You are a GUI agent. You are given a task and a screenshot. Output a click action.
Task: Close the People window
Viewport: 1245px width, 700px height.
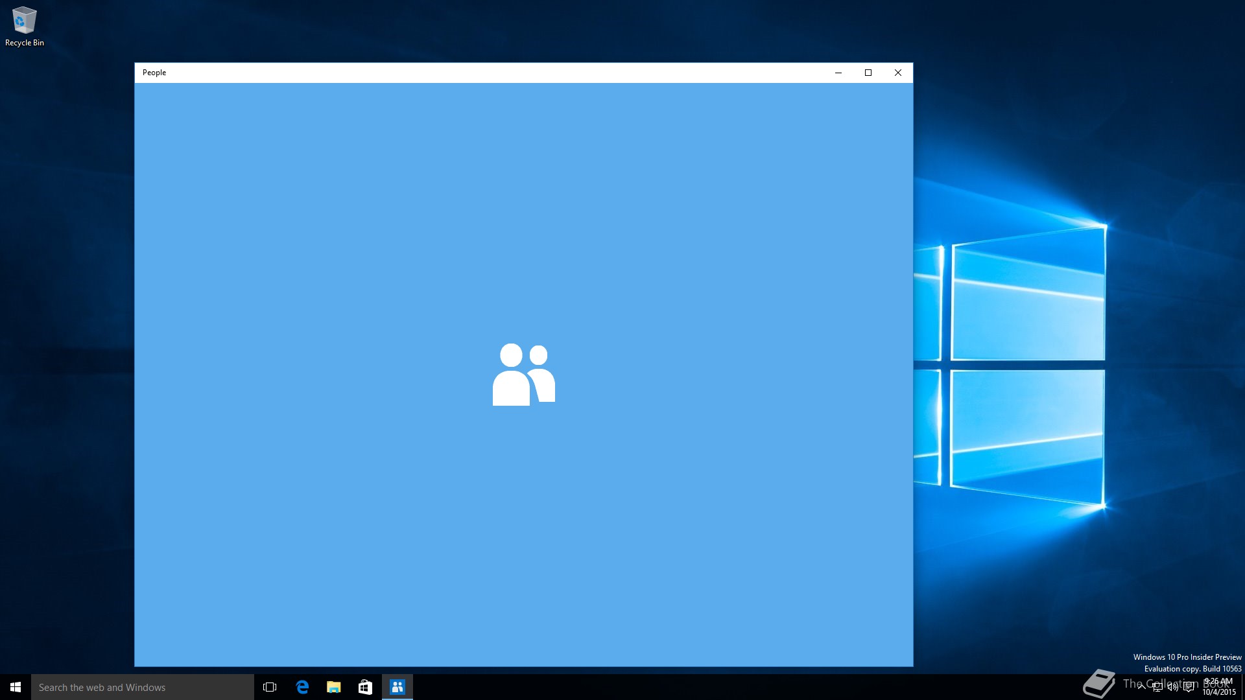point(898,73)
